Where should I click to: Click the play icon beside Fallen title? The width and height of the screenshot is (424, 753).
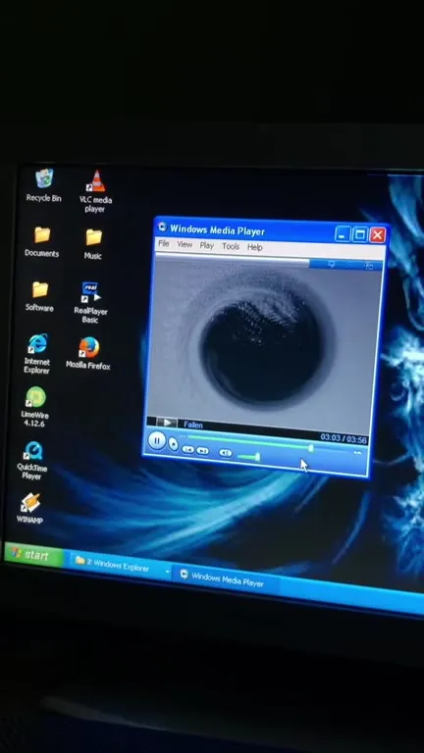(x=167, y=423)
